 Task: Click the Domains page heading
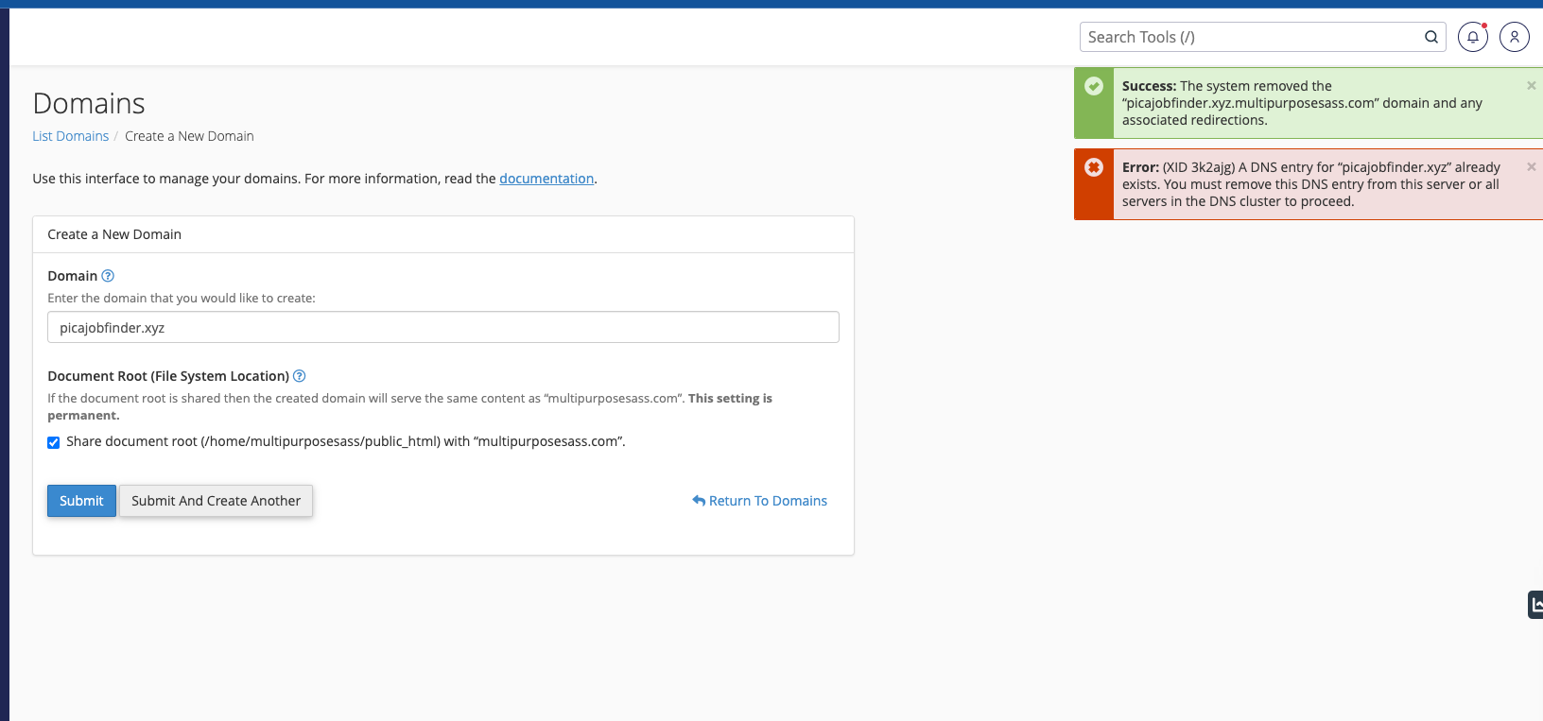tap(89, 103)
